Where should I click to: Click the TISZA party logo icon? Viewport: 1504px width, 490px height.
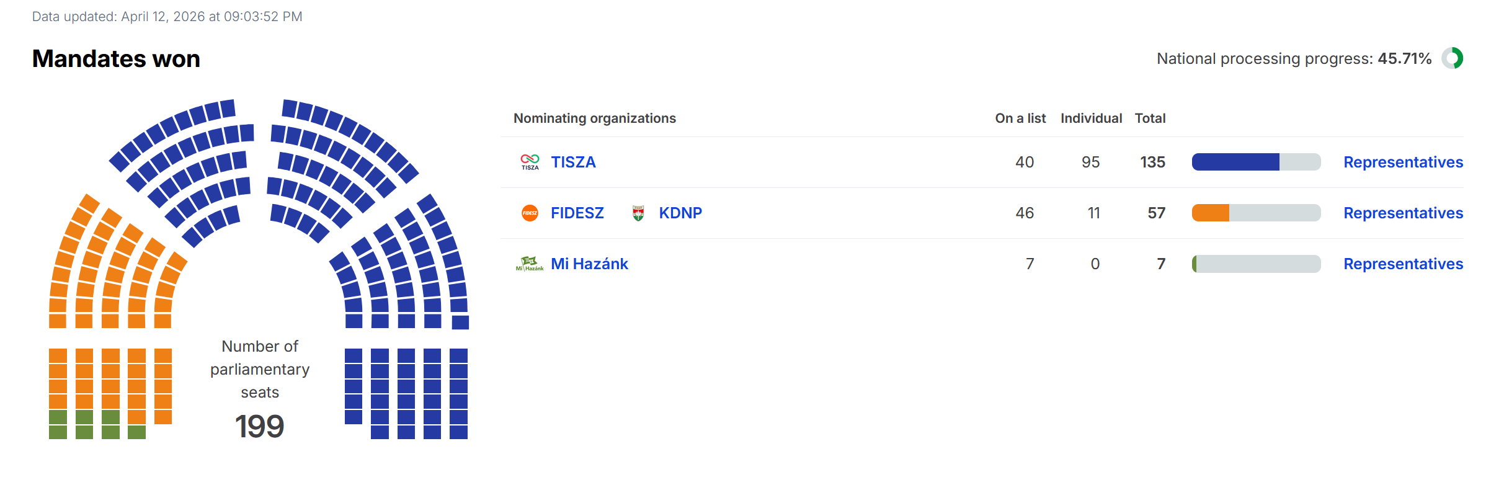530,162
